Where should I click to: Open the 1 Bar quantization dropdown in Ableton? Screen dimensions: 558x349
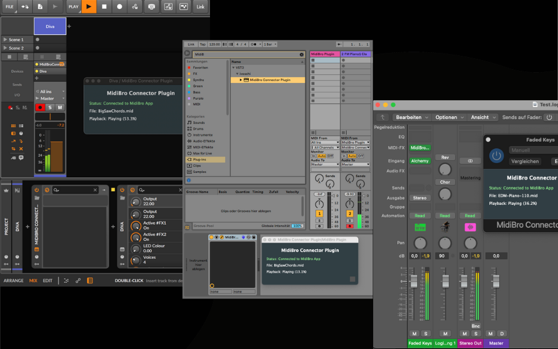pyautogui.click(x=270, y=44)
